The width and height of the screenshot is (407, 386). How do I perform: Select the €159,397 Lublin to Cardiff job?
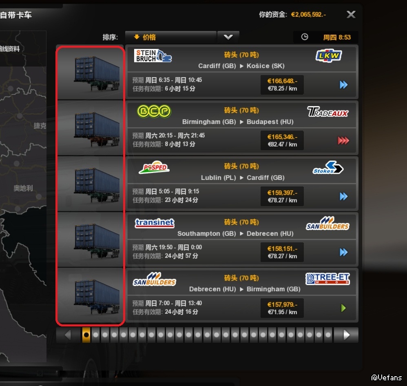coord(241,183)
